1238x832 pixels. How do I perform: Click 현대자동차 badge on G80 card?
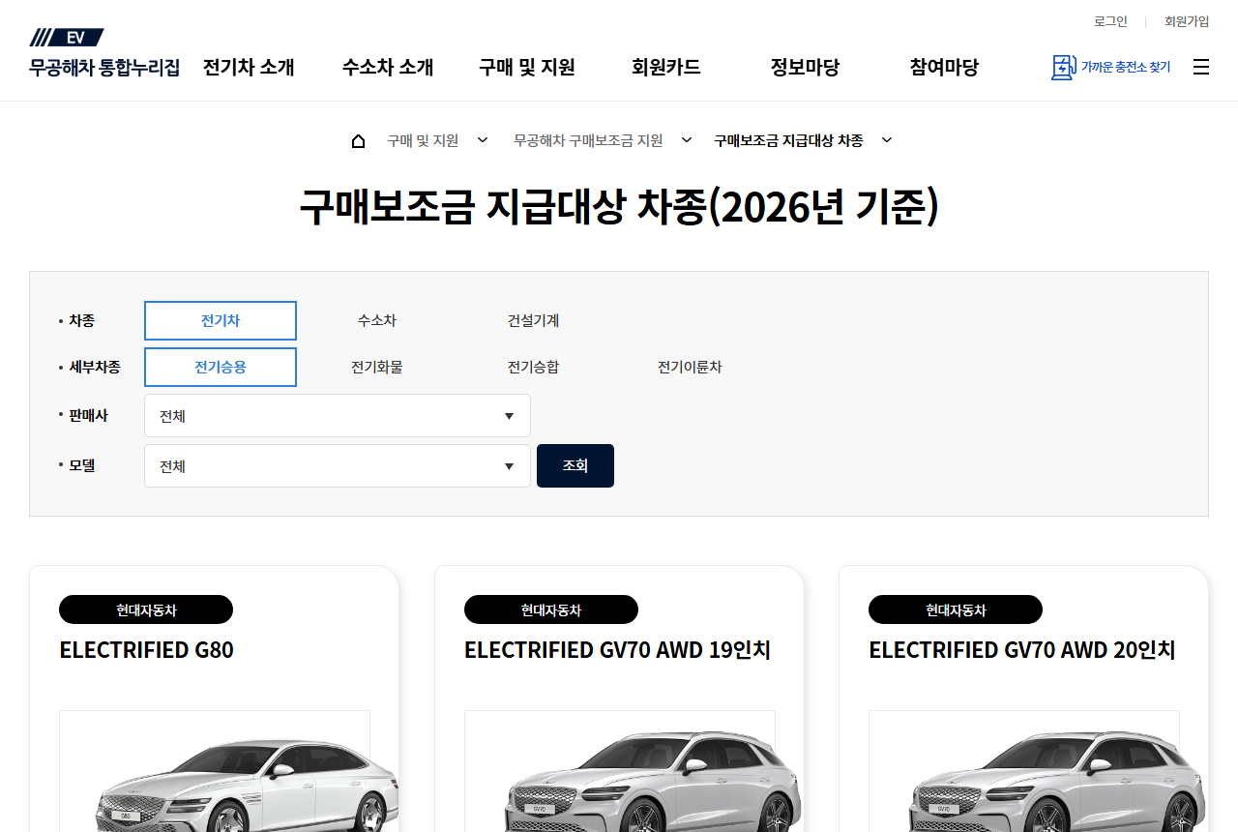tap(146, 609)
